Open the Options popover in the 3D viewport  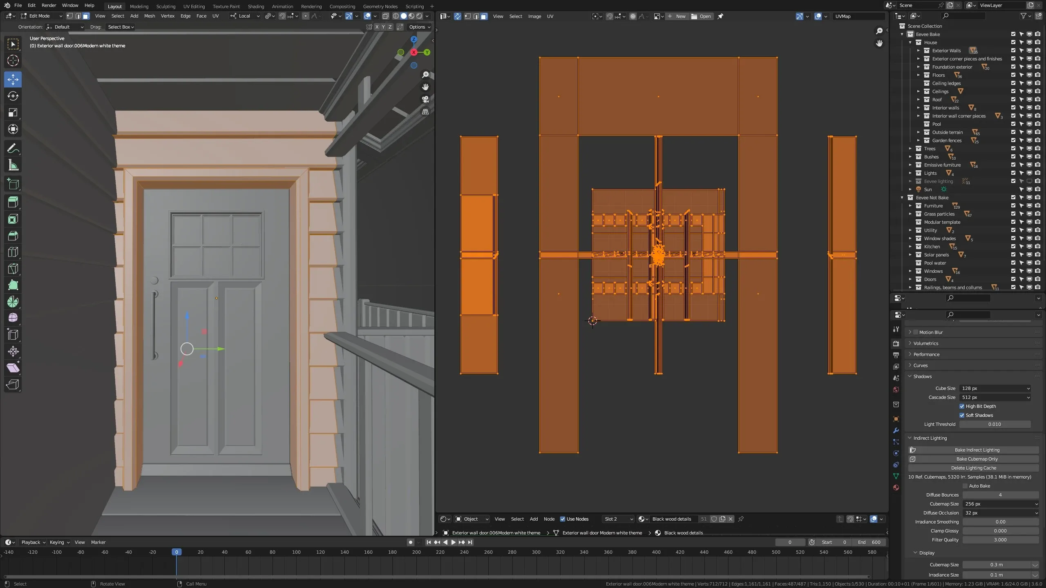[x=420, y=27]
